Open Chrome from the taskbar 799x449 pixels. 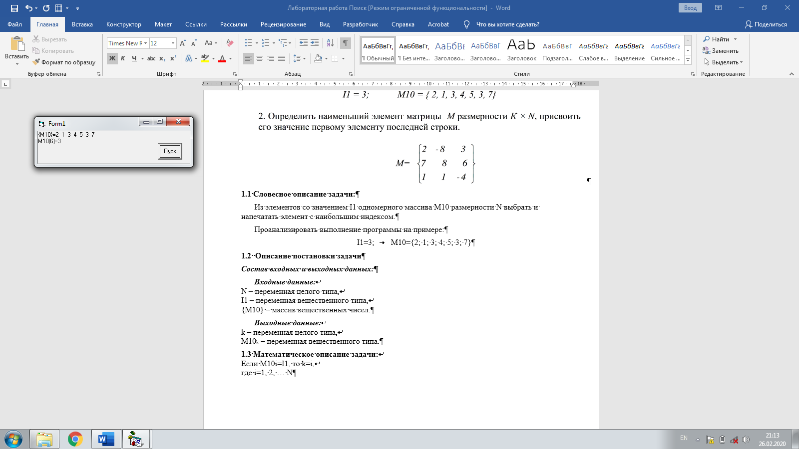[75, 440]
